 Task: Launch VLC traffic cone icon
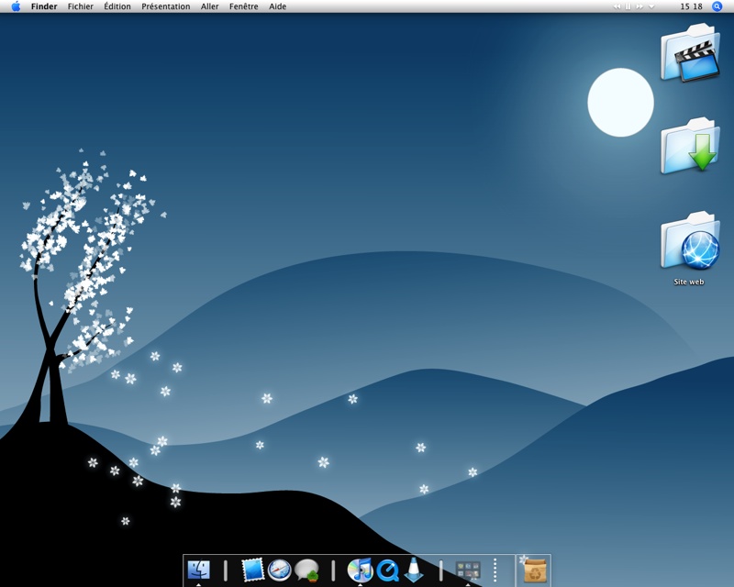click(x=414, y=570)
